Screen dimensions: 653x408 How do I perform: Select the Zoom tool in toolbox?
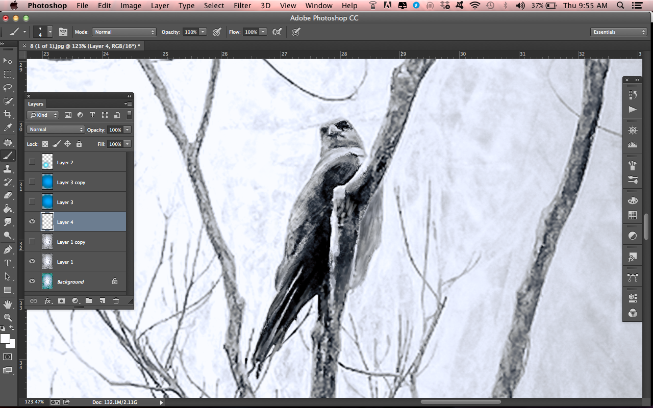(8, 318)
